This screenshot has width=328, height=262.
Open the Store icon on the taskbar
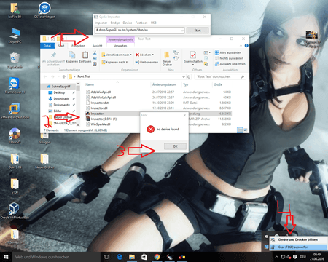pos(144,257)
